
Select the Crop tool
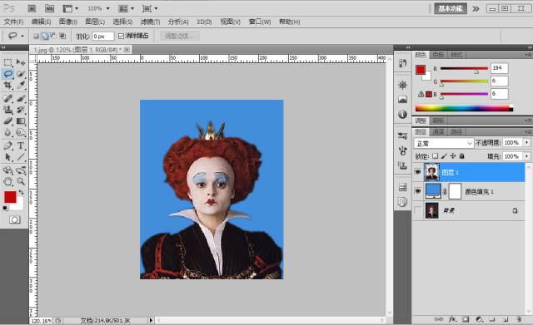click(7, 85)
